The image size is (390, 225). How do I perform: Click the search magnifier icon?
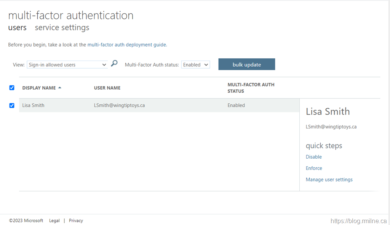114,64
